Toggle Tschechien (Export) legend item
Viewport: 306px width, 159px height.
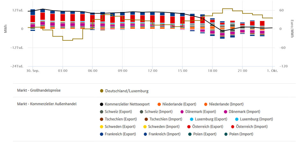point(118,119)
